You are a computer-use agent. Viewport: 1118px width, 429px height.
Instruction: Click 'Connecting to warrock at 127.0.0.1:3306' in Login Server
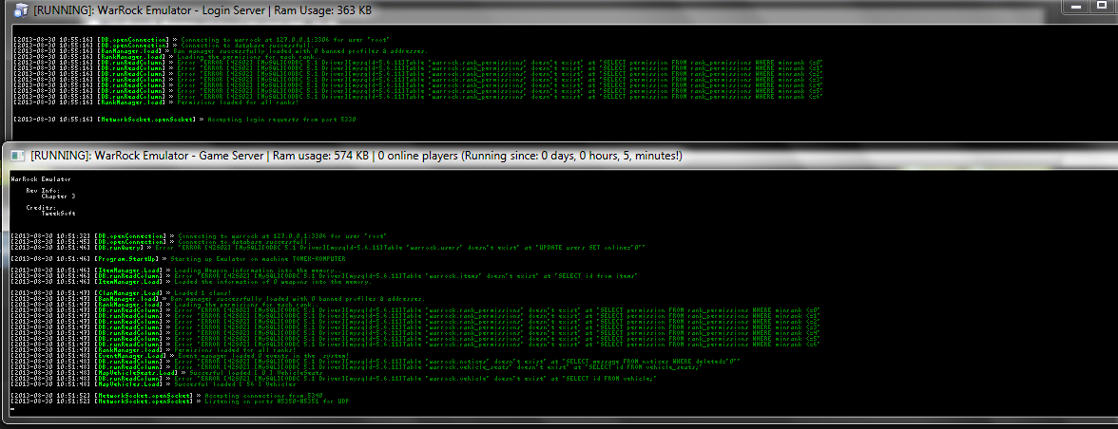click(x=285, y=40)
